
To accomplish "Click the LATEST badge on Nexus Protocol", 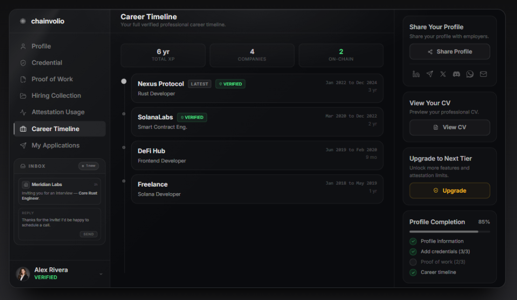I will click(x=199, y=84).
